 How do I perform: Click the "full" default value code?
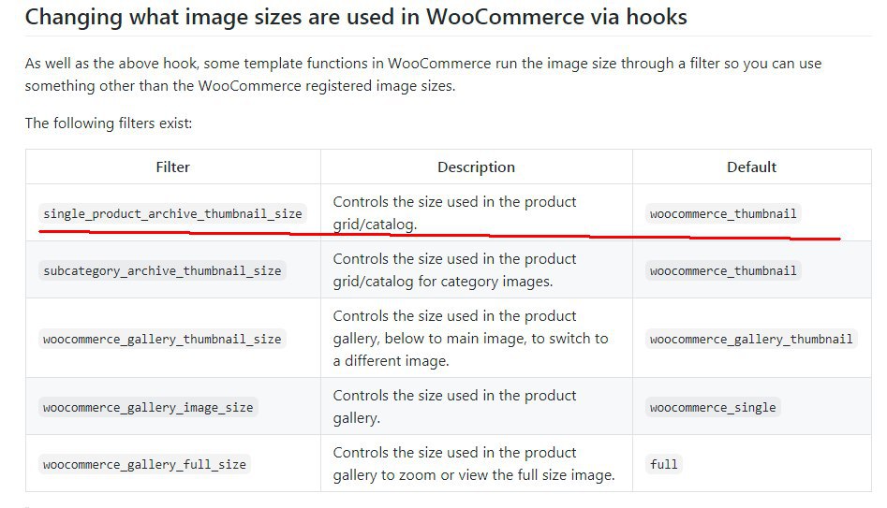pos(663,464)
